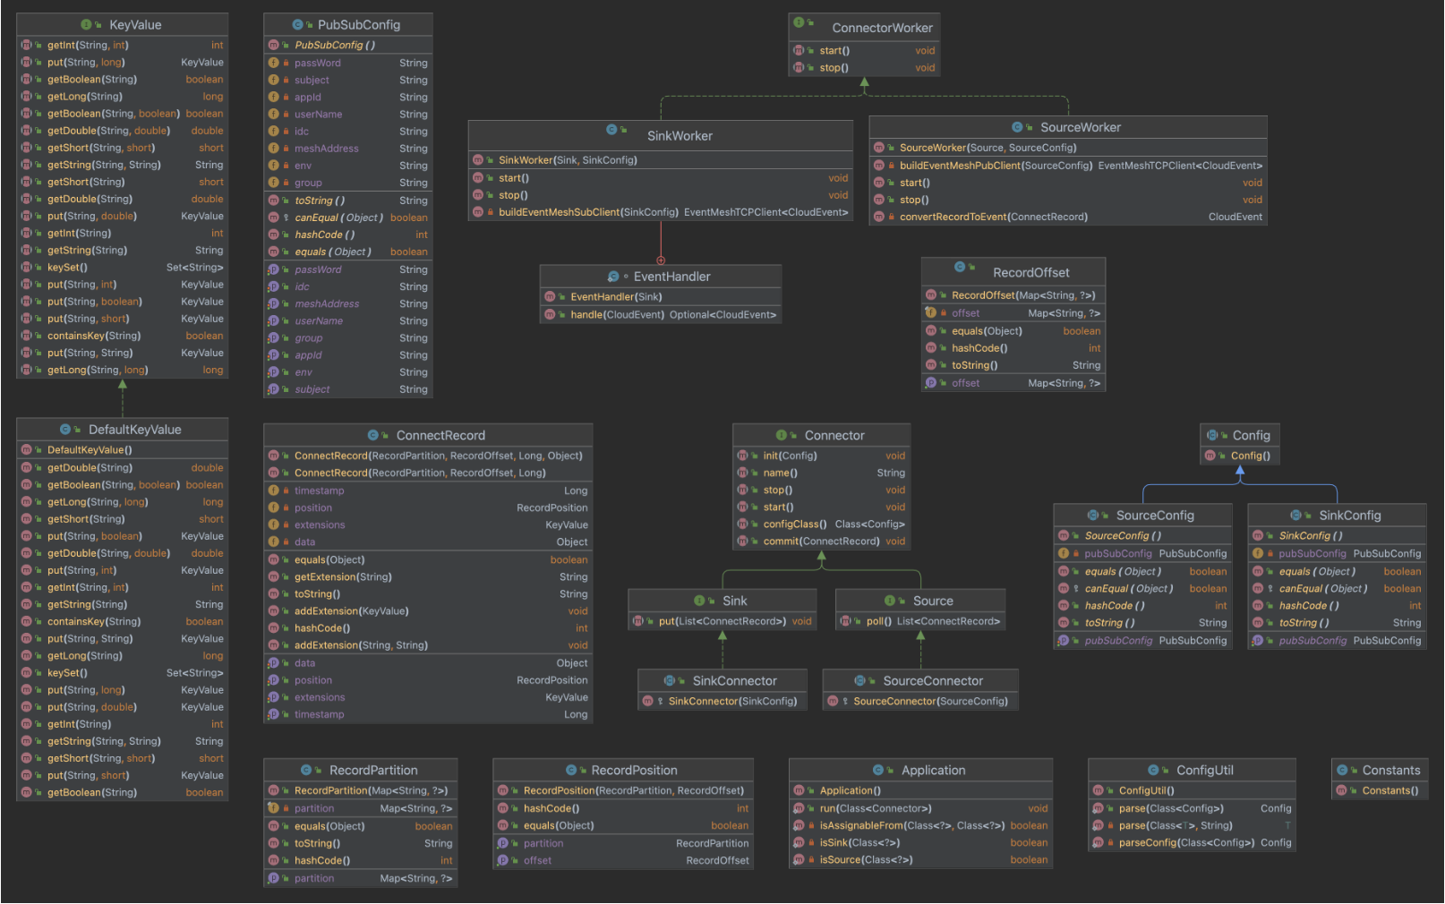
Task: Select convertRecordToEvent method in SourceWorker
Action: pyautogui.click(x=993, y=217)
